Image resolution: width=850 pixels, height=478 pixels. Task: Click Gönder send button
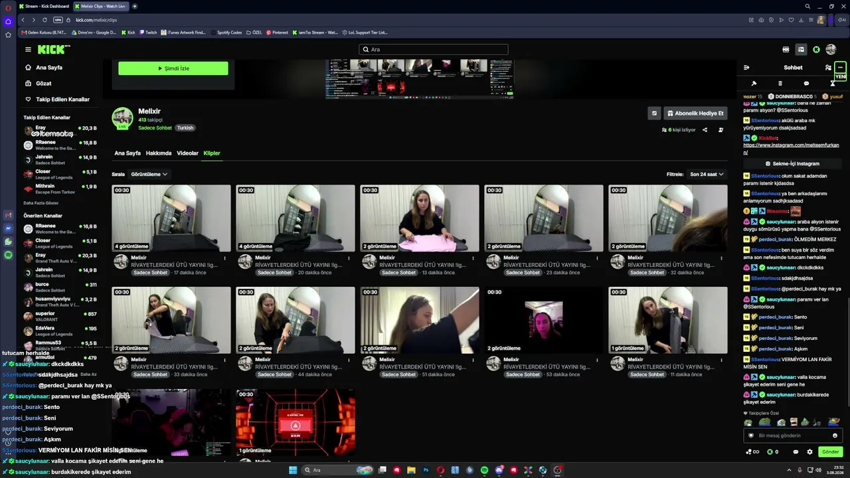(831, 452)
